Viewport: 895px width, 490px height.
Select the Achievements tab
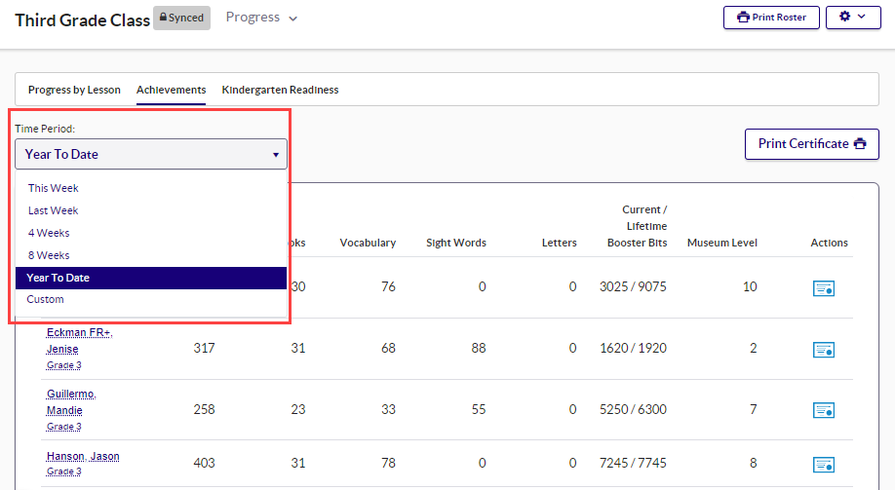[x=171, y=90]
